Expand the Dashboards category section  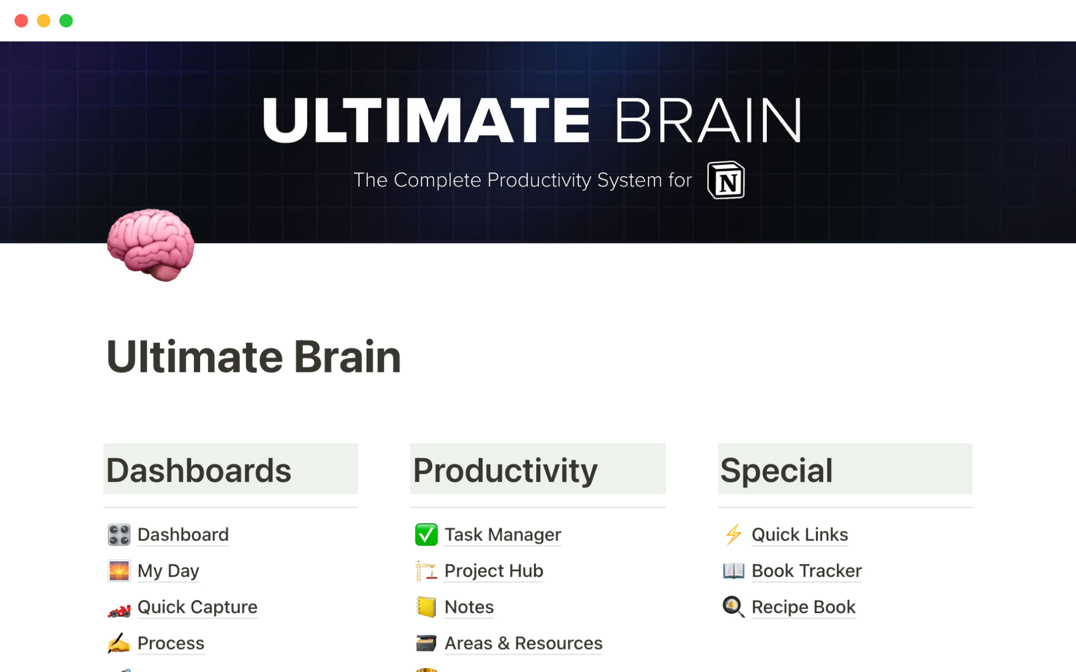(x=200, y=470)
